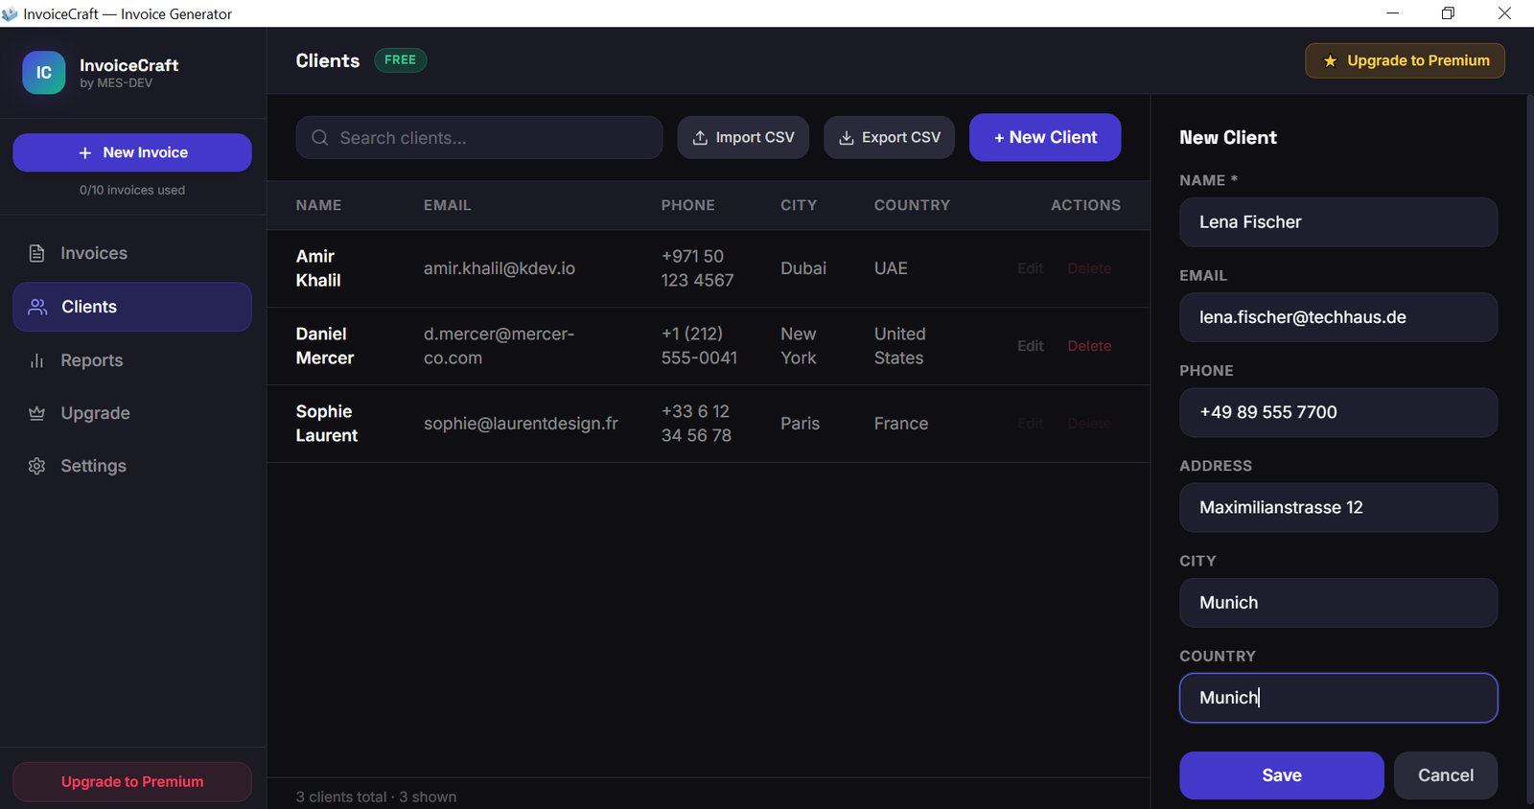The width and height of the screenshot is (1534, 809).
Task: Click the Address field Maximilianstrasse 12
Action: tap(1338, 507)
